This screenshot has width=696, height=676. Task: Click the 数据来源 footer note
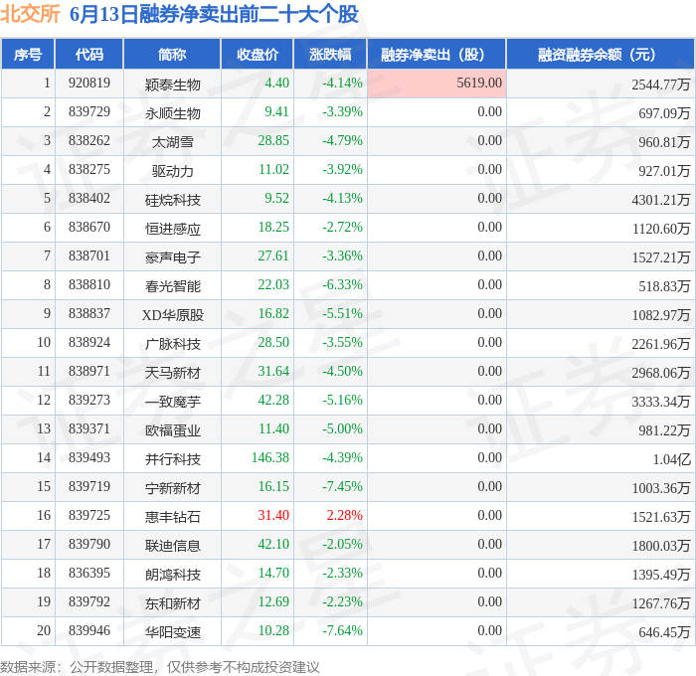[160, 667]
